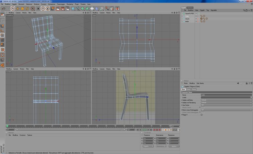Select the sedia object in tree
This screenshot has height=154, width=253.
187,21
